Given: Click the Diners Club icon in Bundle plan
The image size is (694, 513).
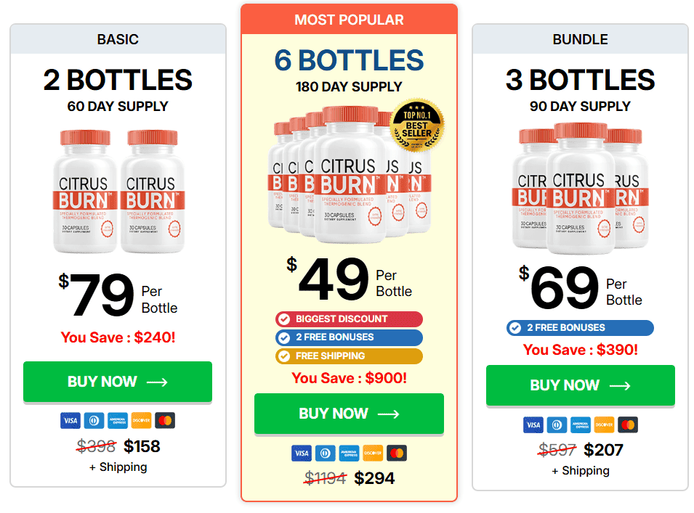Looking at the screenshot, I should [557, 424].
